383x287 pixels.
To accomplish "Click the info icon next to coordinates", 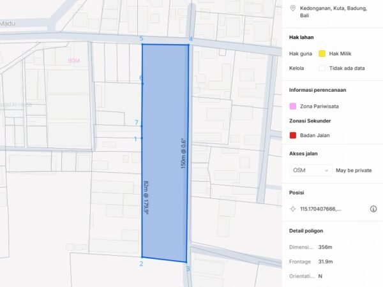I will [373, 209].
